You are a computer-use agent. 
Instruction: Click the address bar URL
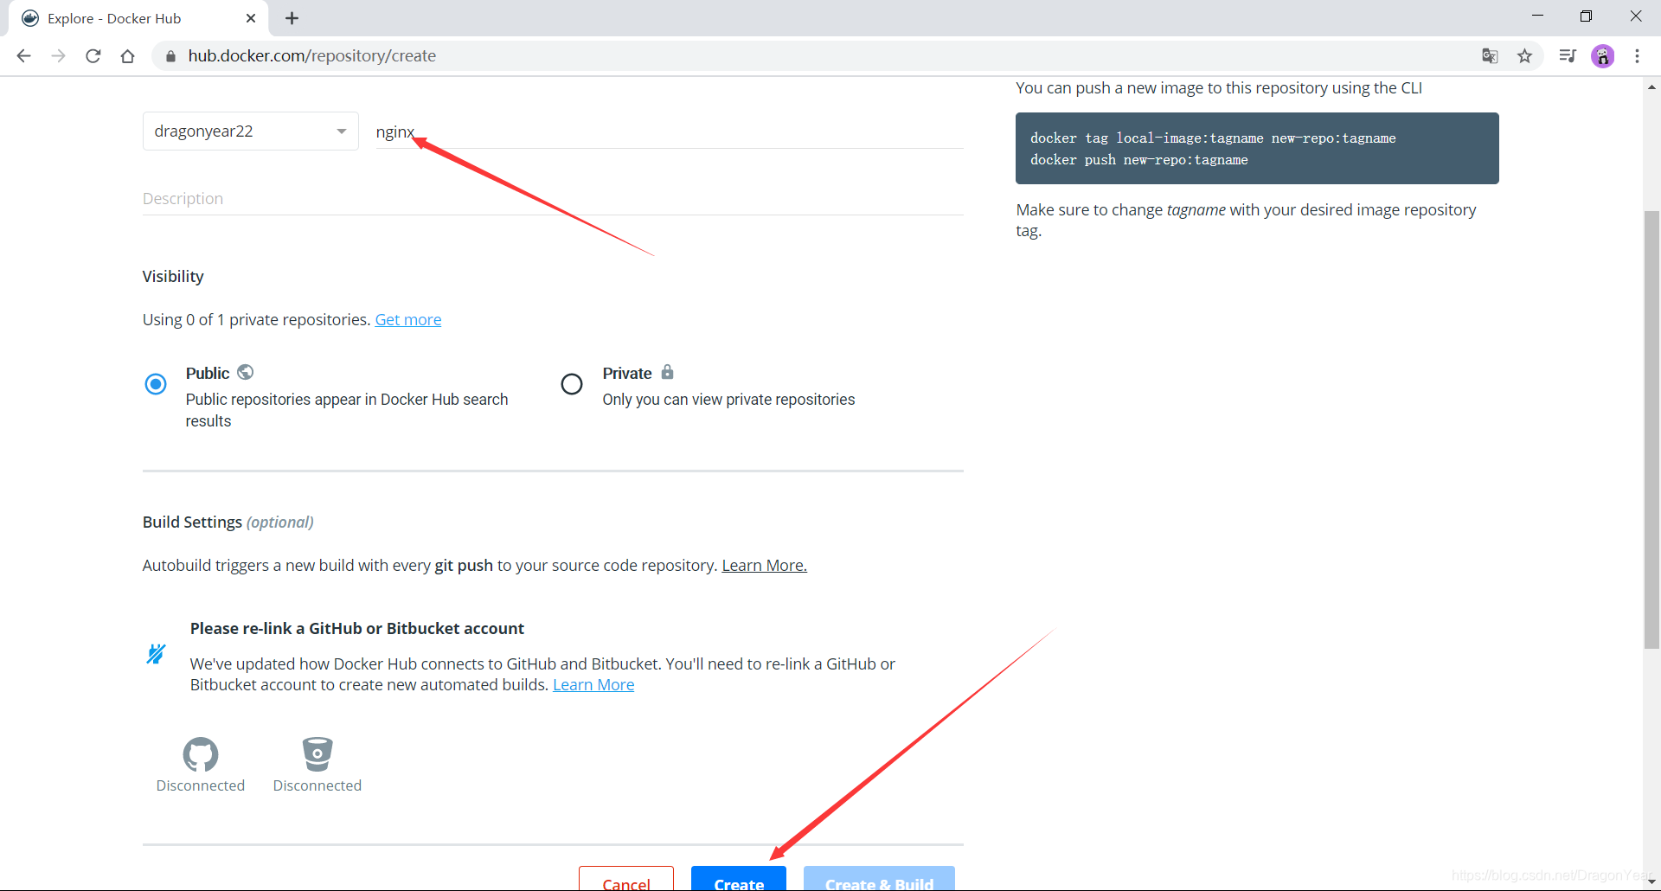[312, 56]
